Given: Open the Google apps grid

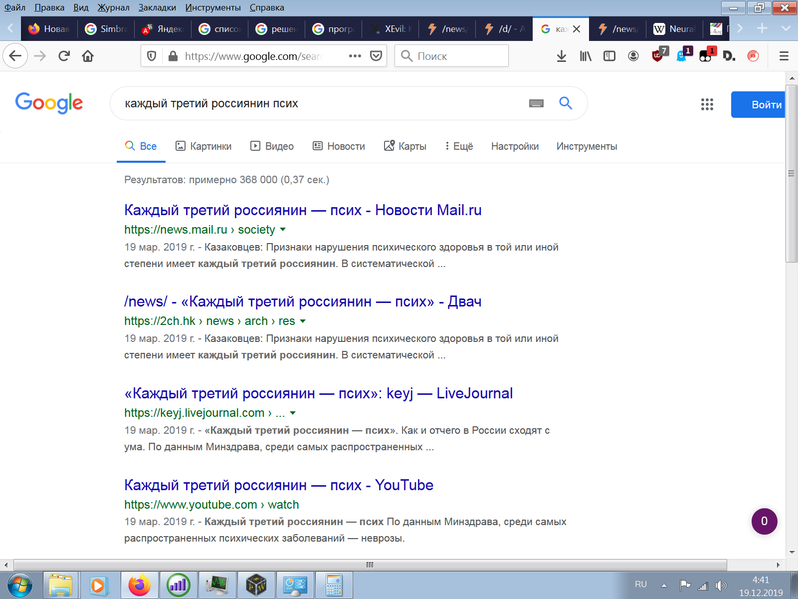Looking at the screenshot, I should pyautogui.click(x=707, y=104).
